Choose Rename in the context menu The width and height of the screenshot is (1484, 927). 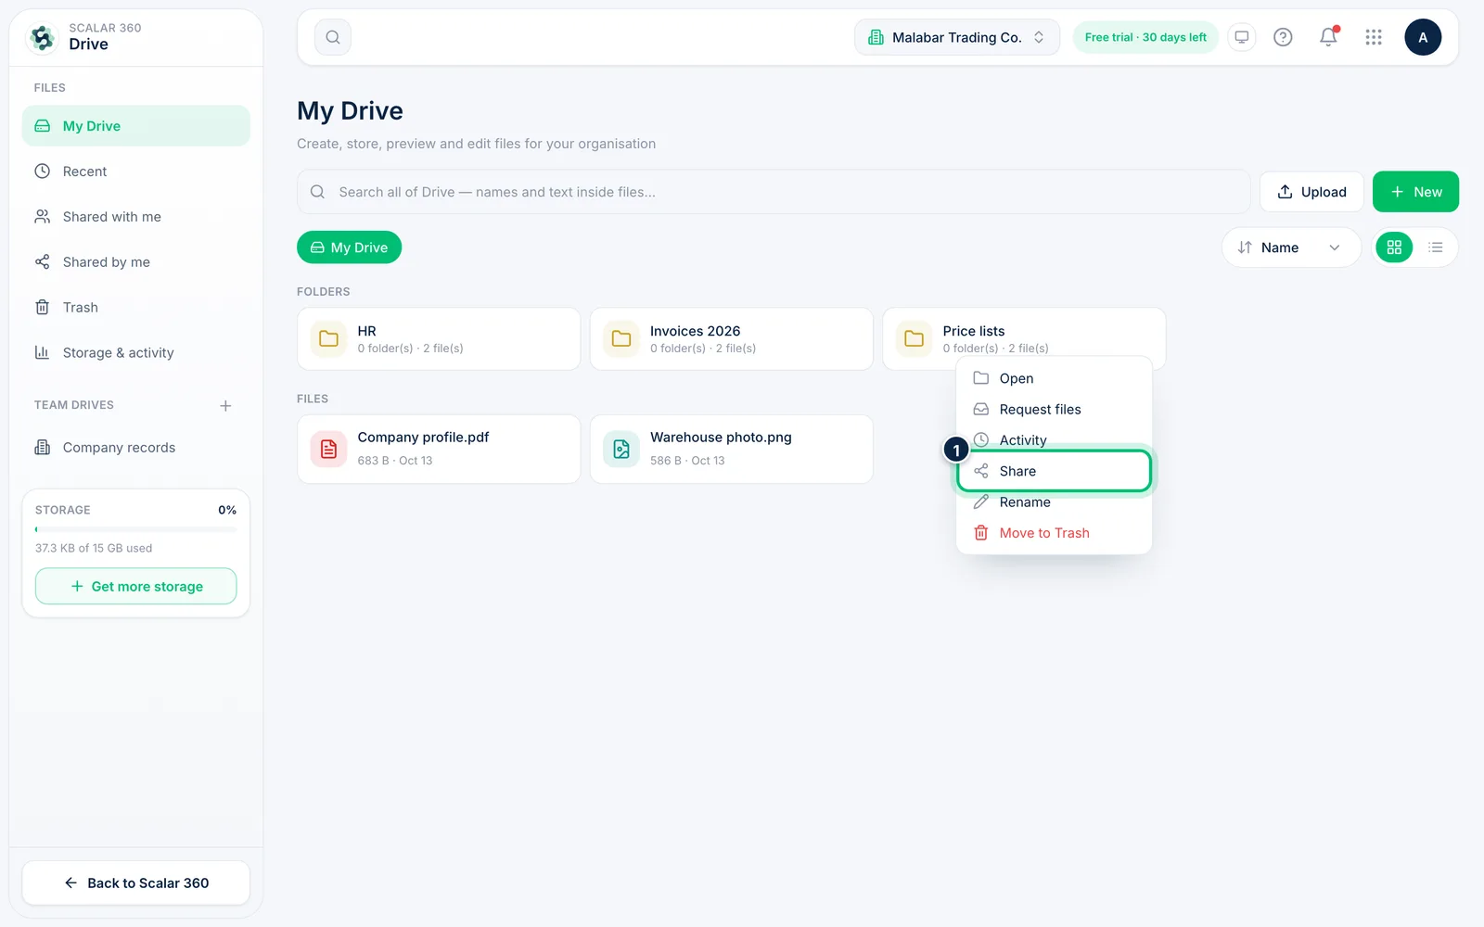coord(1054,502)
